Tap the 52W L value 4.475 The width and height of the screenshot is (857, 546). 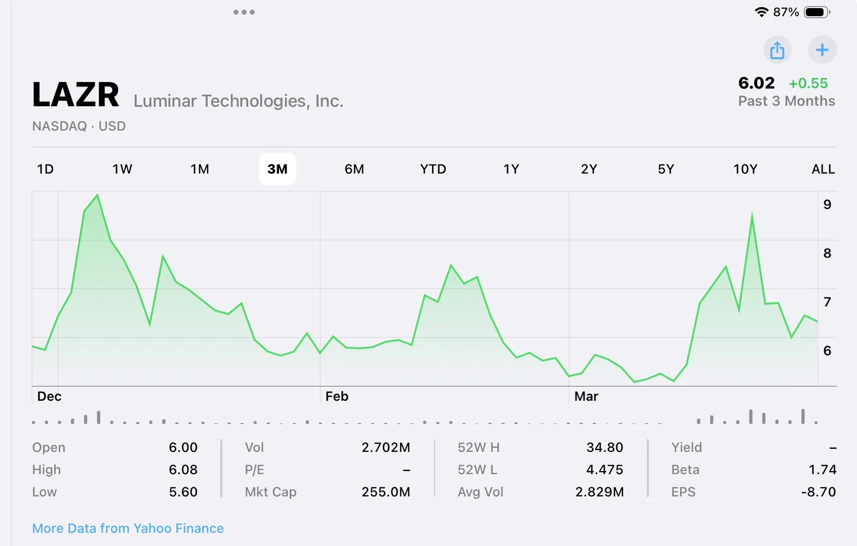click(605, 470)
